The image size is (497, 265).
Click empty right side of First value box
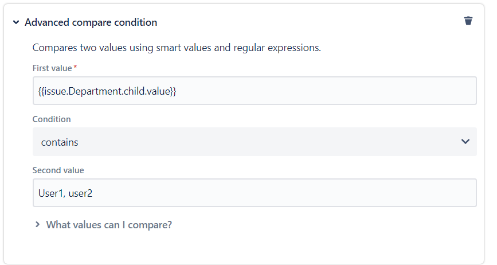(373, 91)
